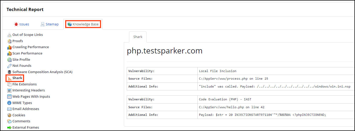Screen dimensions: 355x131
Task: Click the MIME Types info icon
Action: [x=9, y=103]
